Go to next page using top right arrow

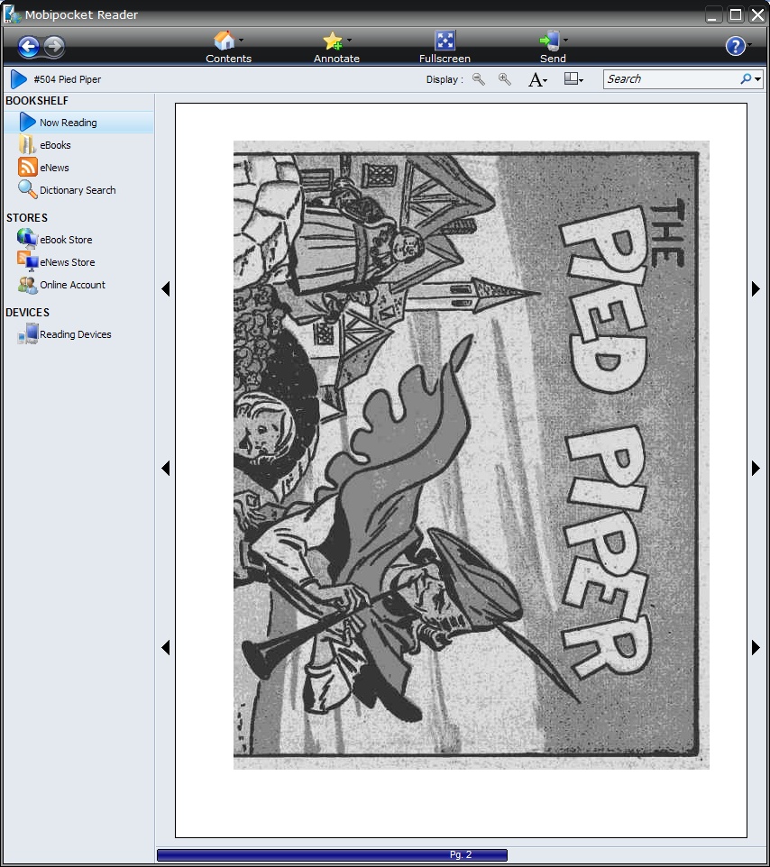click(x=756, y=288)
